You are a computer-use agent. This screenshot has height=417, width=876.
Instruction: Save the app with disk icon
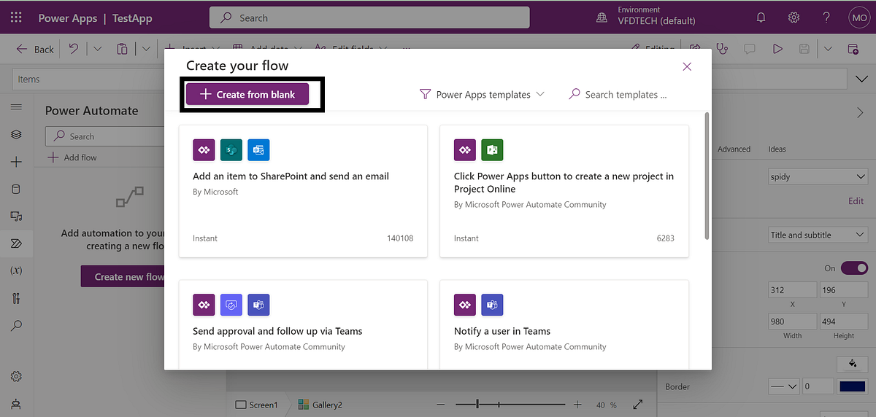pos(804,49)
